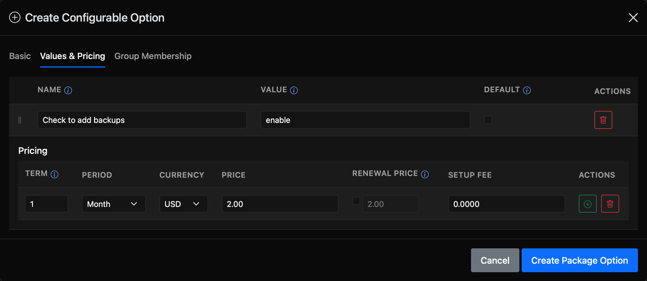Viewport: 647px width, 281px height.
Task: Click the info icon next to NAME
Action: click(x=68, y=90)
